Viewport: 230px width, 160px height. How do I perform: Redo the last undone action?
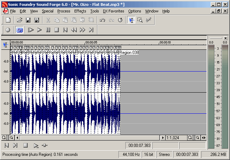111,20
